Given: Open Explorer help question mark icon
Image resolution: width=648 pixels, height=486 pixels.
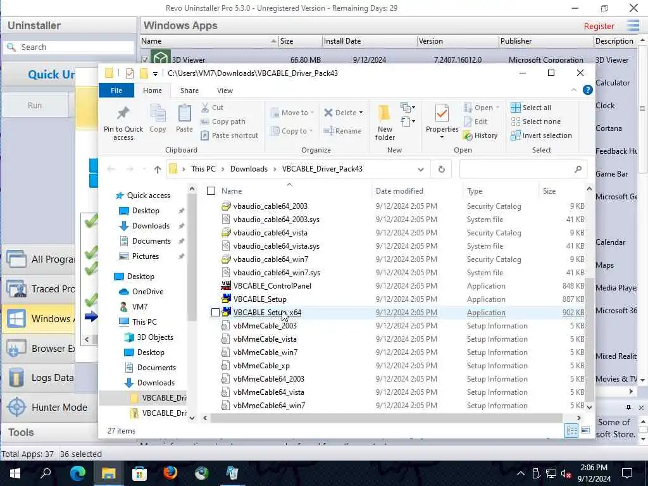Looking at the screenshot, I should point(587,90).
